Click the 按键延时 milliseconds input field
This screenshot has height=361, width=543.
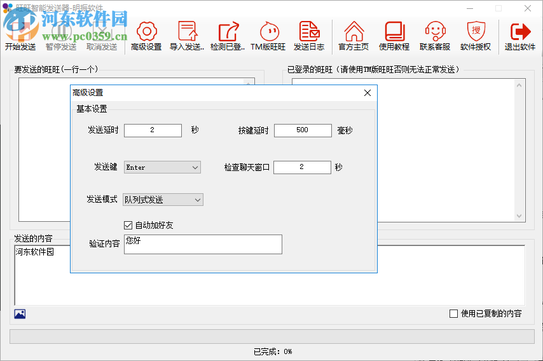pos(303,130)
